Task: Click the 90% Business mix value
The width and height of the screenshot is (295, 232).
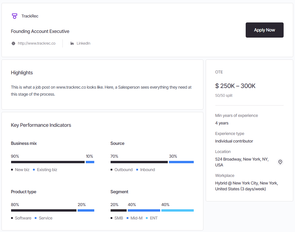Action: pyautogui.click(x=15, y=156)
